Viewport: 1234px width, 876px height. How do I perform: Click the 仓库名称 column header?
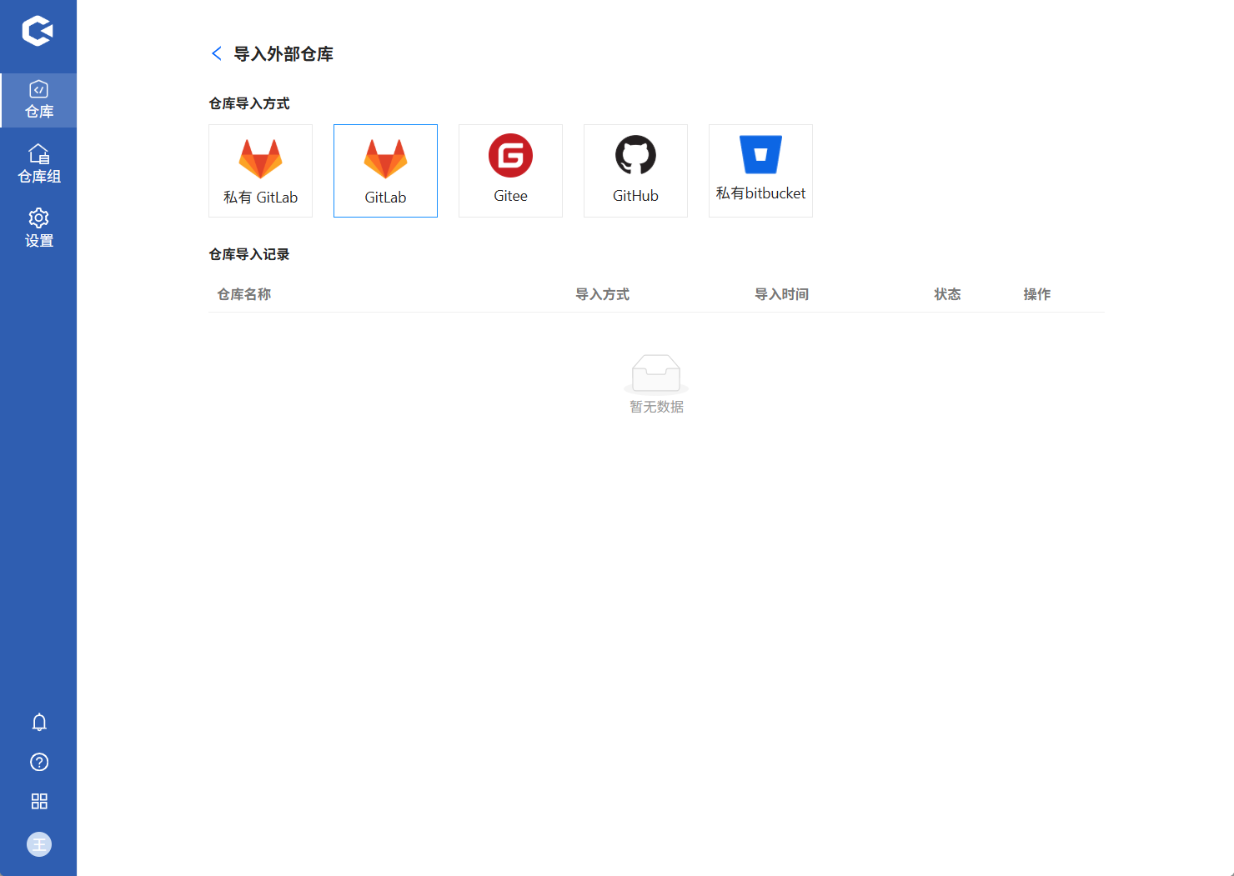(243, 294)
